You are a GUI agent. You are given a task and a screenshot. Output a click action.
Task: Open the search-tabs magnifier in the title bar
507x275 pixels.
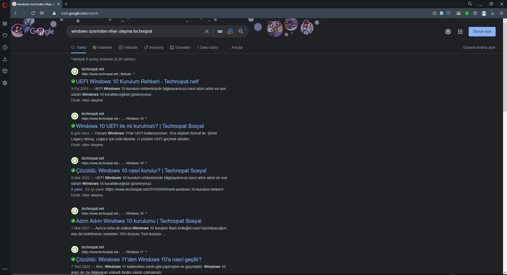pyautogui.click(x=470, y=4)
